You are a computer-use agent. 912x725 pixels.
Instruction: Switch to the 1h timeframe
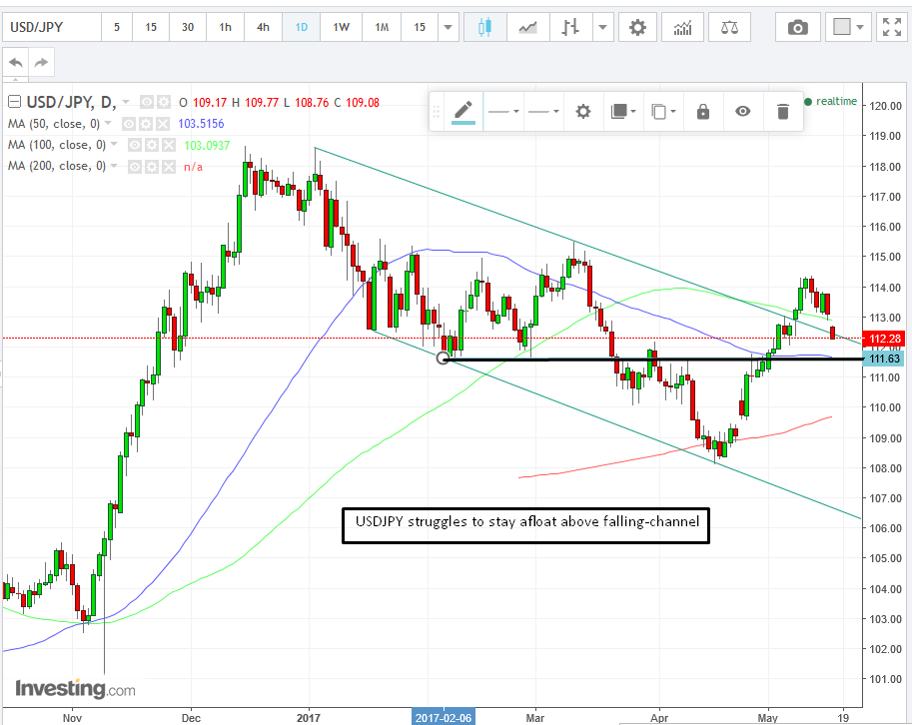point(225,27)
